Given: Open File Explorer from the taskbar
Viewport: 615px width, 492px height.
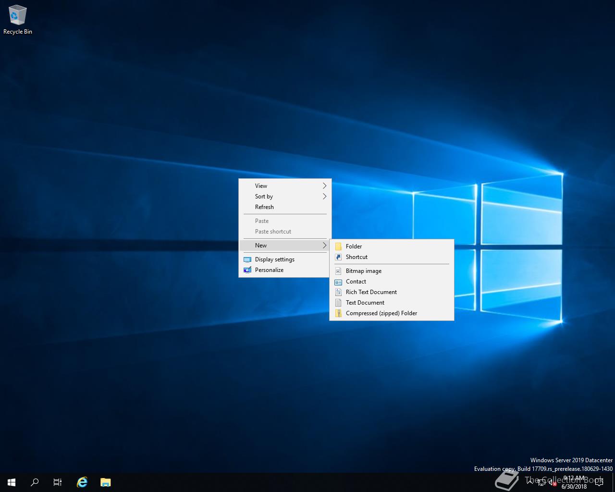Looking at the screenshot, I should (105, 482).
